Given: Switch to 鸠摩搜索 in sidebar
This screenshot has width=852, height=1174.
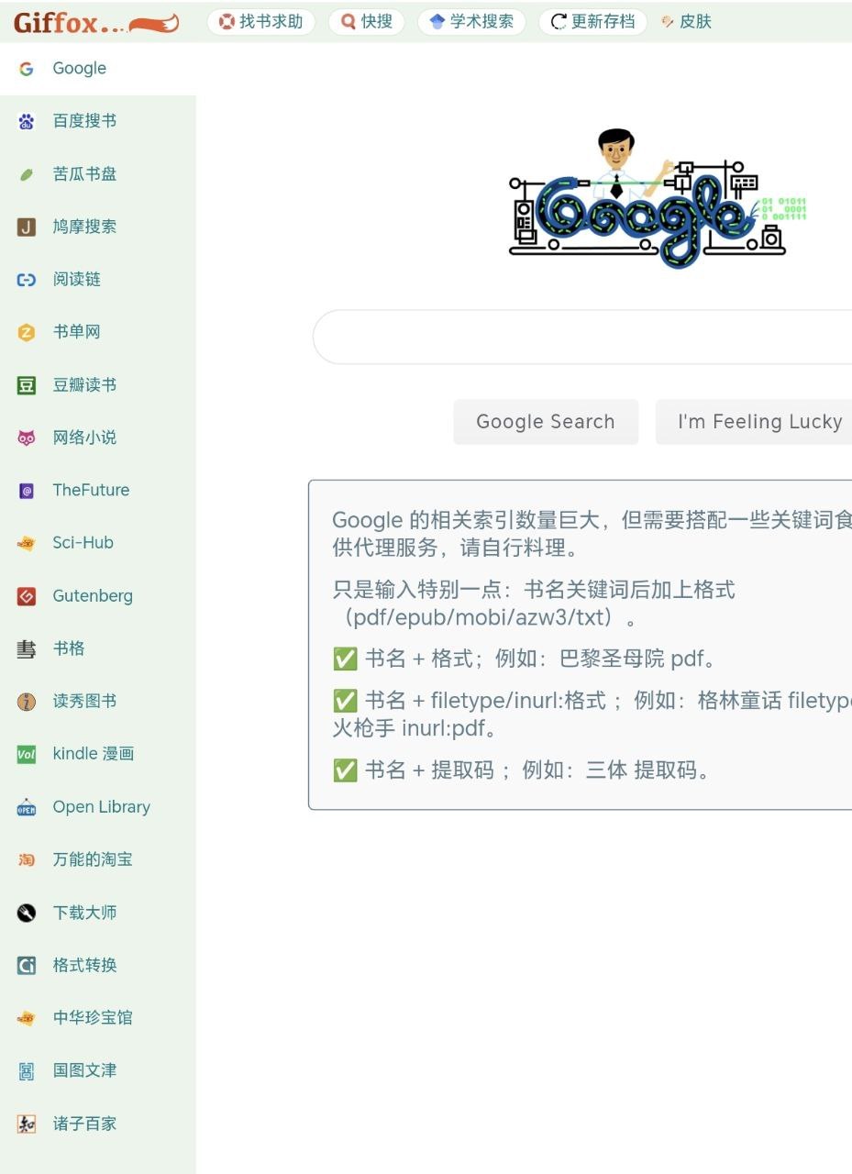Looking at the screenshot, I should point(98,227).
